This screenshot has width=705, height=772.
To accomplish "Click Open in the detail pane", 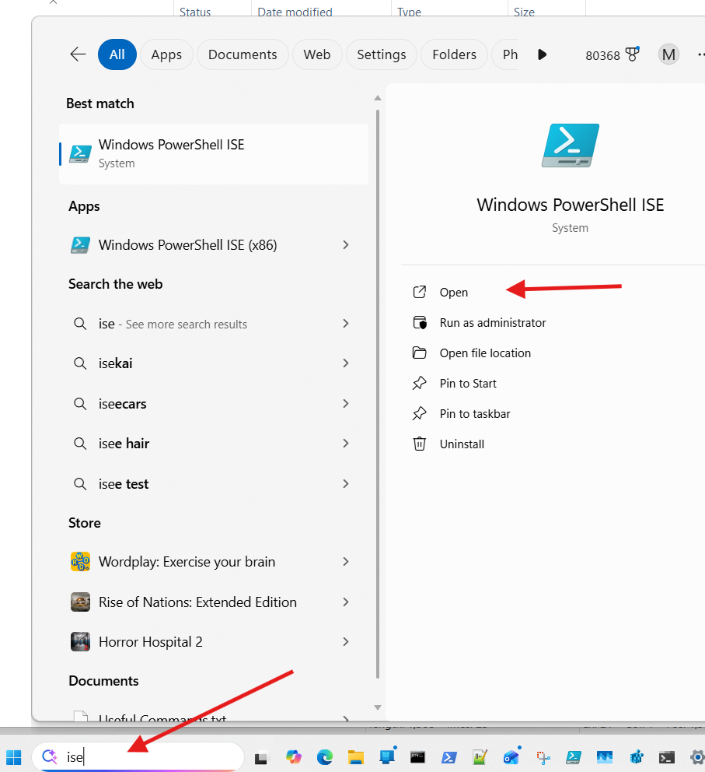I will click(x=453, y=293).
